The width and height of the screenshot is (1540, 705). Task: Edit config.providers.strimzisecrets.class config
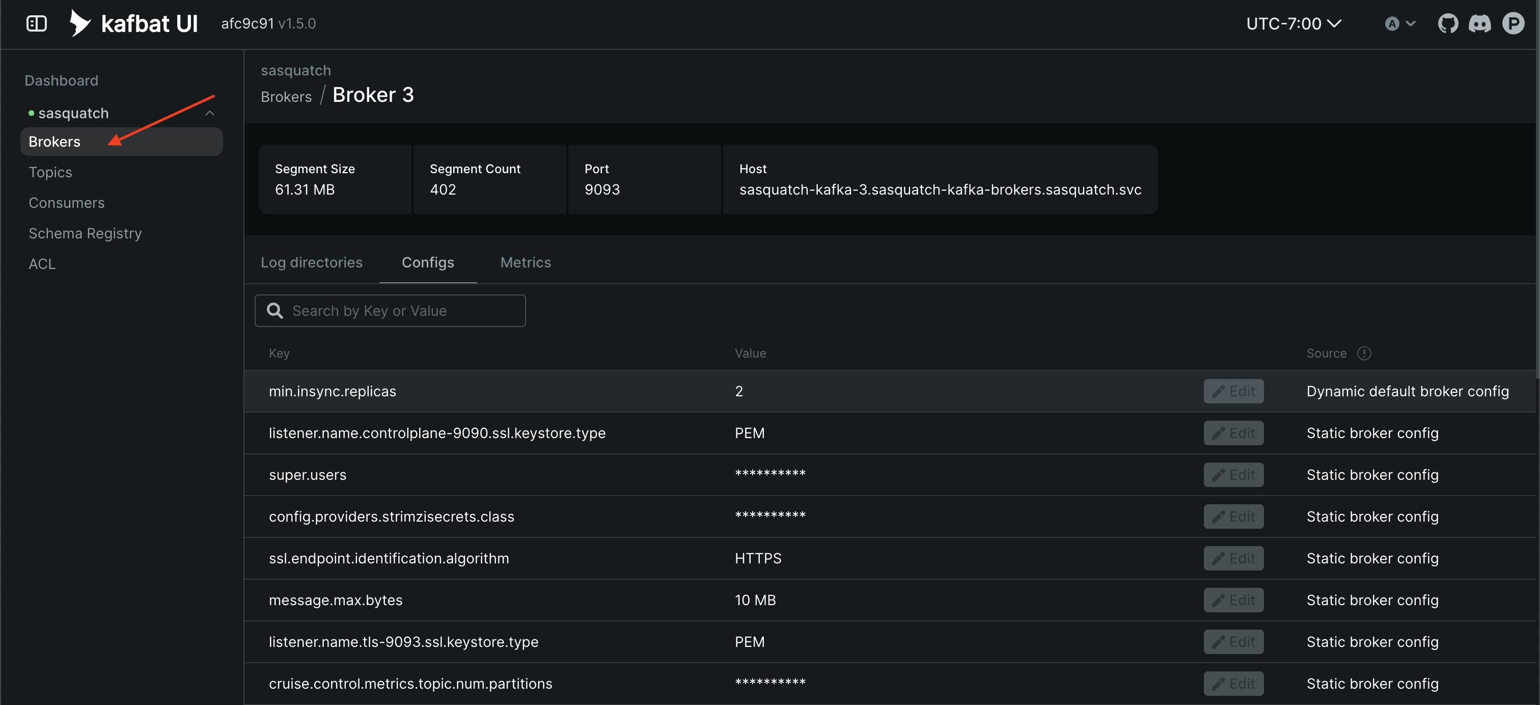[1233, 517]
